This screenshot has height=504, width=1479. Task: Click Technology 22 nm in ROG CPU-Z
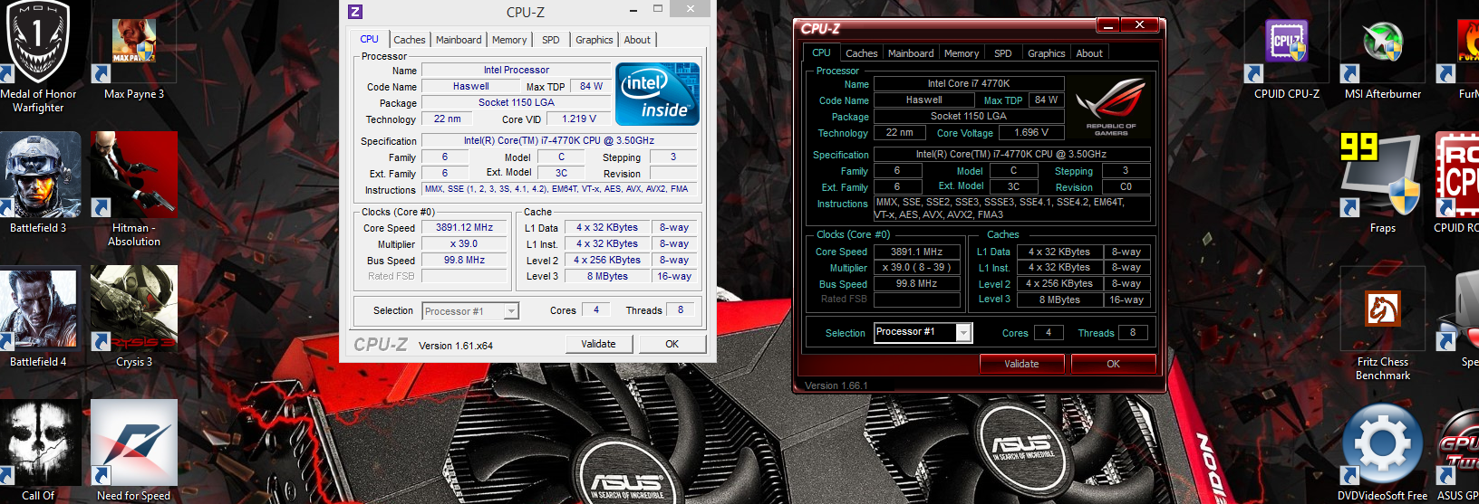pyautogui.click(x=900, y=132)
